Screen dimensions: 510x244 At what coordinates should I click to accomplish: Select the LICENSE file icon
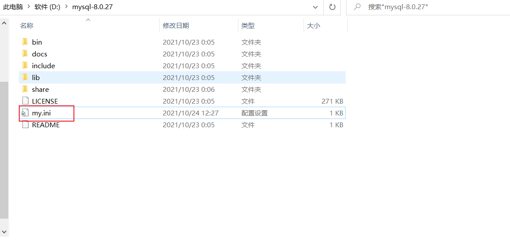(25, 101)
